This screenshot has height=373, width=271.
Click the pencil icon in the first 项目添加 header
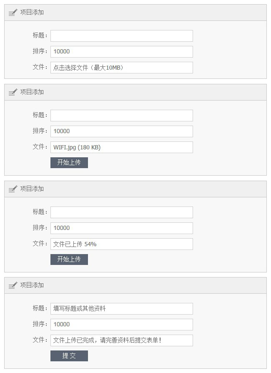(x=12, y=12)
